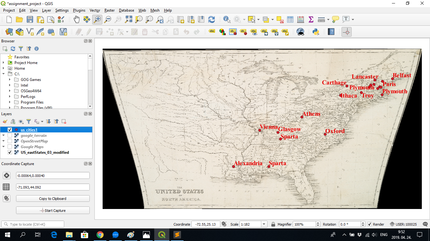This screenshot has width=430, height=241.
Task: Close the Browser panel
Action: pos(90,41)
